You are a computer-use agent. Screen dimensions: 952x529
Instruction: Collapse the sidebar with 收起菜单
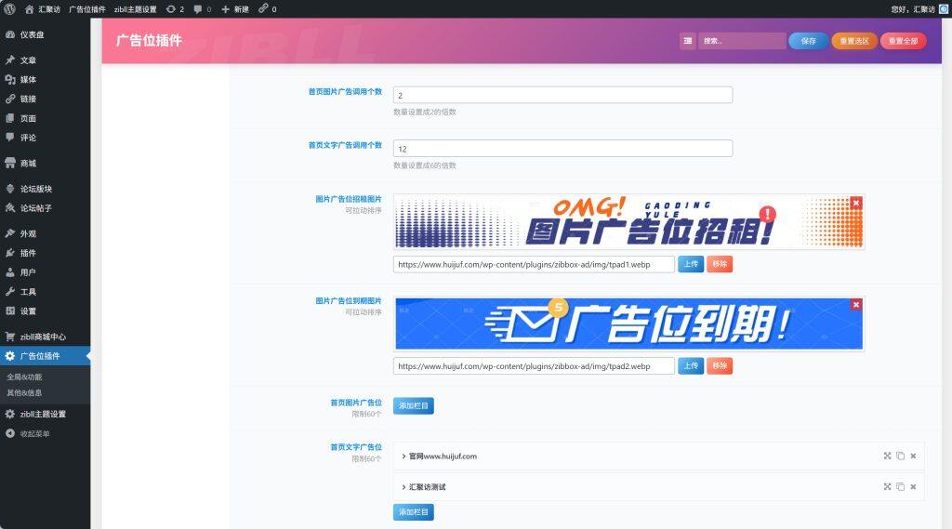[x=45, y=433]
